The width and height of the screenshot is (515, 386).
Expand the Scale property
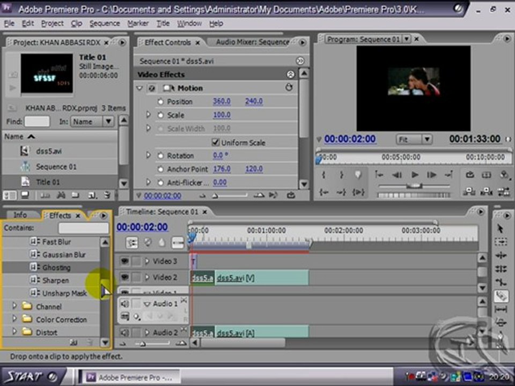point(148,115)
